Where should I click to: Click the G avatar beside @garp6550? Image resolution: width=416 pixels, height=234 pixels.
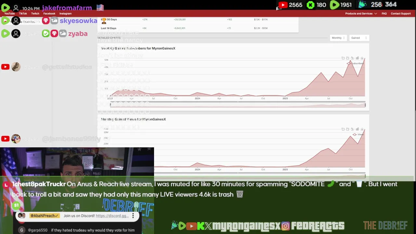pos(21,230)
